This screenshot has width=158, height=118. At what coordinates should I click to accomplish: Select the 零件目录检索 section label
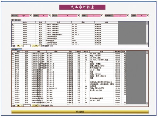pyautogui.click(x=16, y=20)
